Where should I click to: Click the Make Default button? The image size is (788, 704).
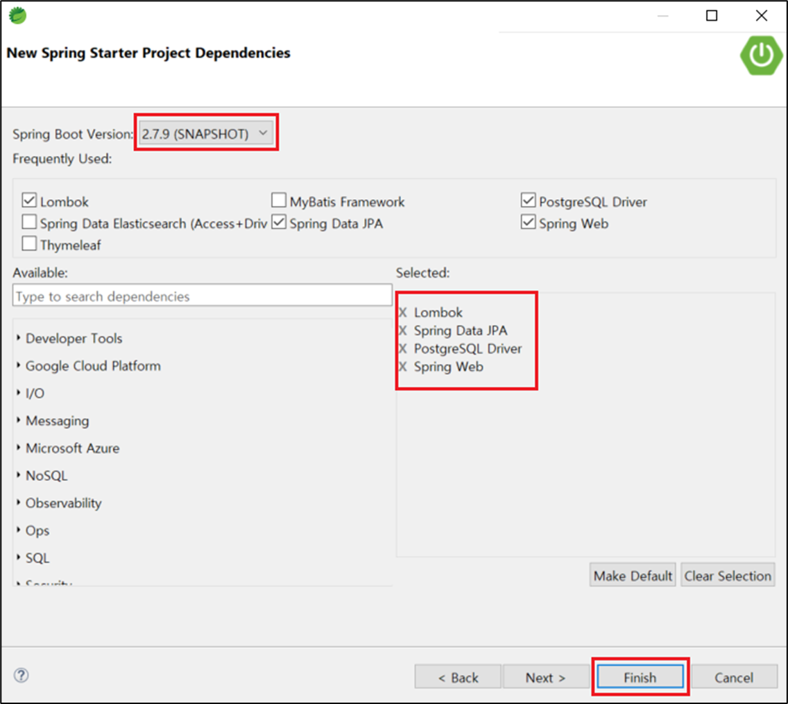tap(633, 576)
